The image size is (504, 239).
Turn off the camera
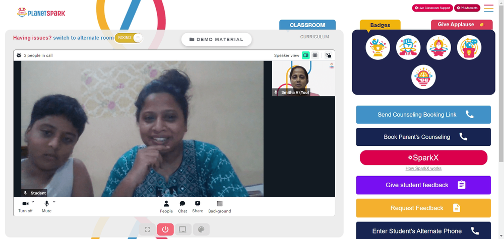coord(25,207)
